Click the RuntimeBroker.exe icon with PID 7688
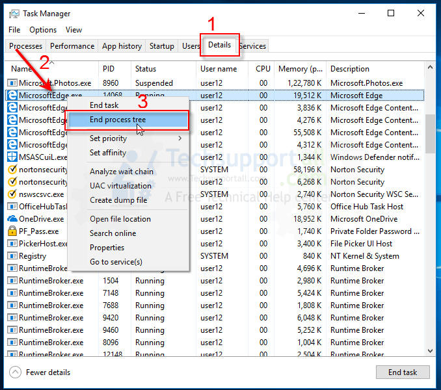 [x=12, y=305]
